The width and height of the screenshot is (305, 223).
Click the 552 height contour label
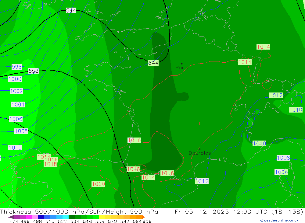[34, 71]
